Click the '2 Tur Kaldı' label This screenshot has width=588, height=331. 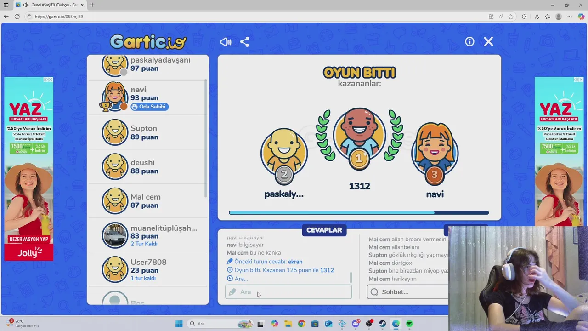click(144, 244)
